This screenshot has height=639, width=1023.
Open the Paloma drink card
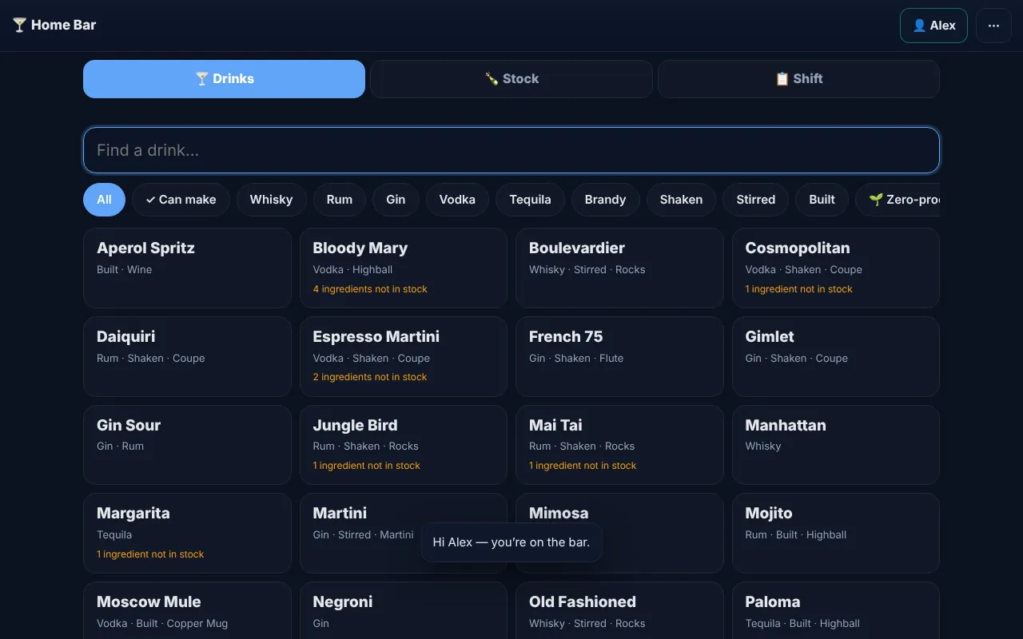[836, 610]
